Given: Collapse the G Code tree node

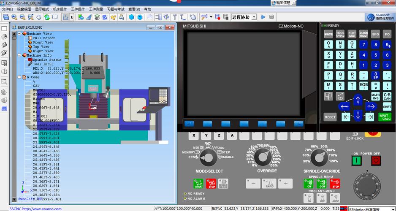Looking at the screenshot, I should [x=20, y=77].
